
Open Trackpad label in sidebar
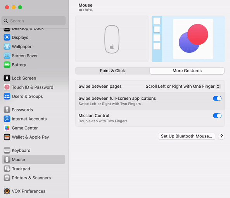[x=21, y=168]
